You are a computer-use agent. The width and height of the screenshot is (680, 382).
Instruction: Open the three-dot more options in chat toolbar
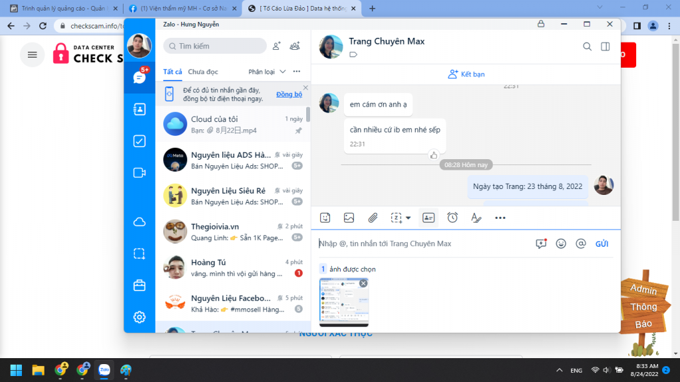pos(500,218)
